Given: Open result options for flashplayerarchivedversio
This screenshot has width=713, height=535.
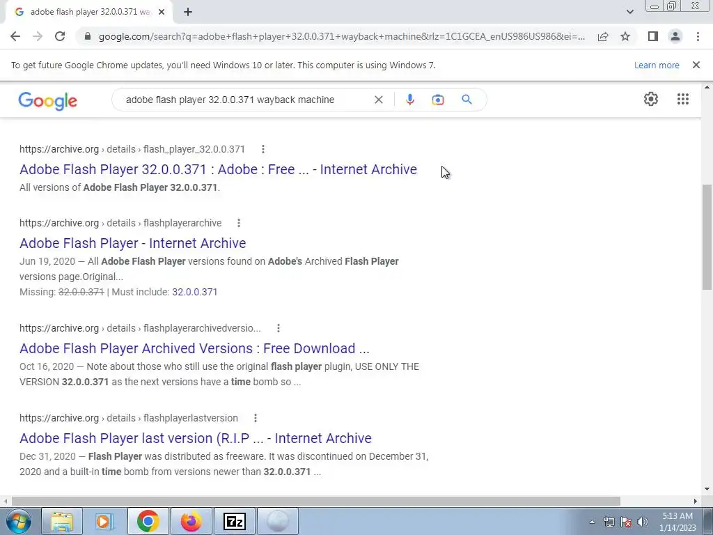Looking at the screenshot, I should point(279,328).
